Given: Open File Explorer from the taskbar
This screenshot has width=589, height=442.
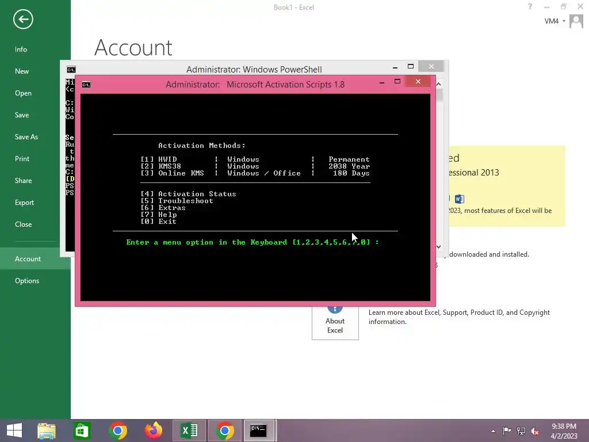Looking at the screenshot, I should [47, 430].
